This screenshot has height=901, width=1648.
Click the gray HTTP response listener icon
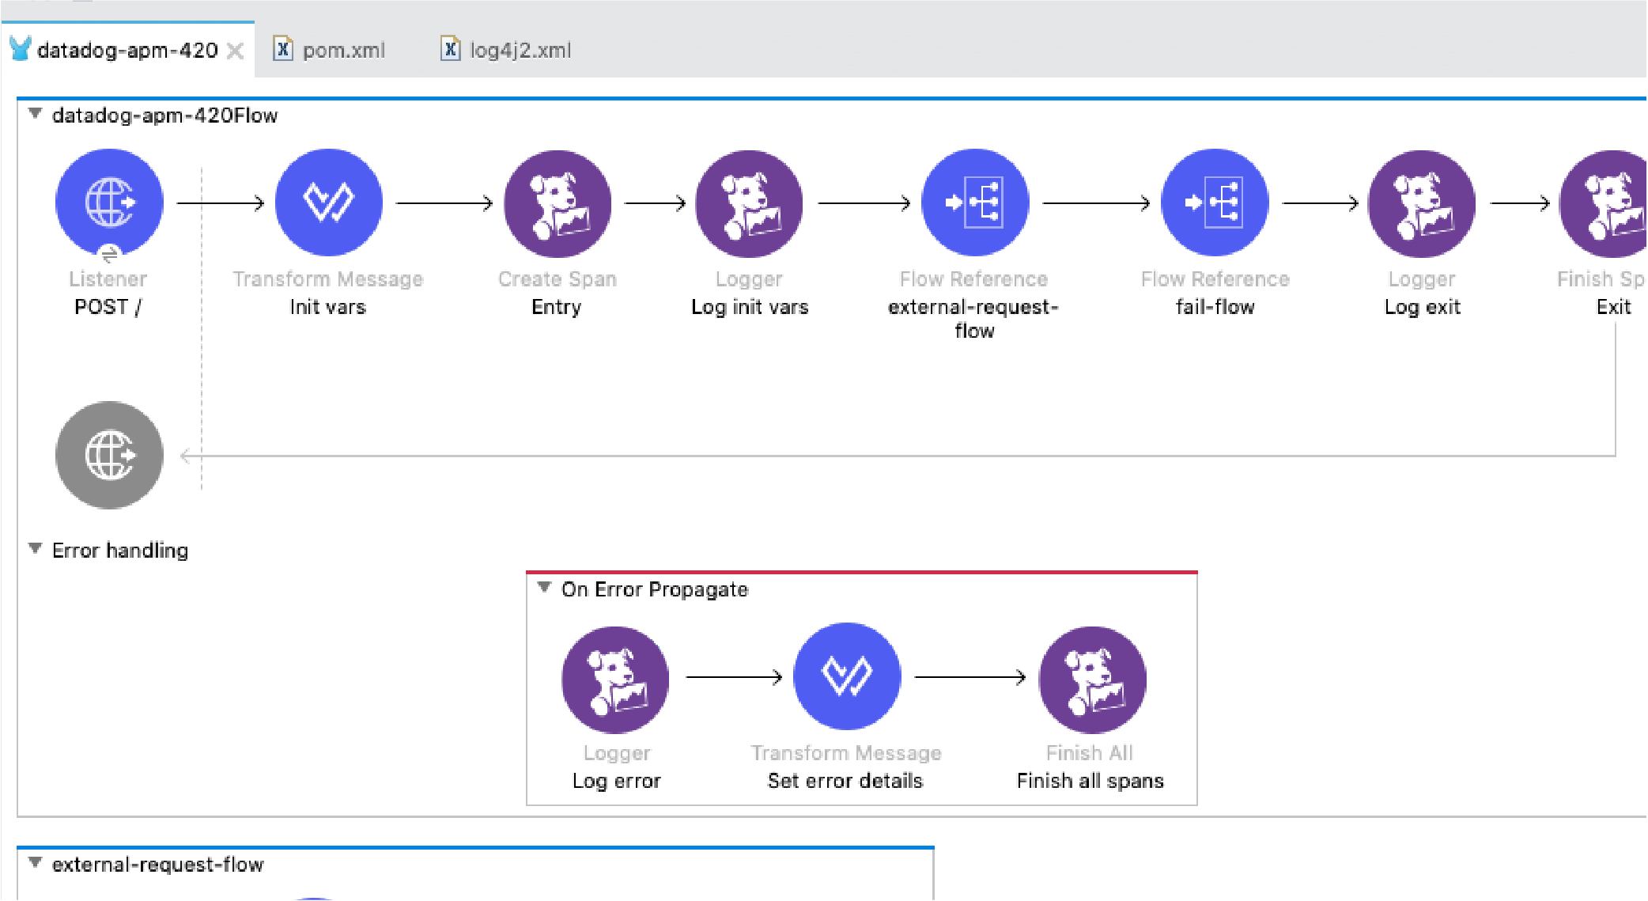[109, 455]
